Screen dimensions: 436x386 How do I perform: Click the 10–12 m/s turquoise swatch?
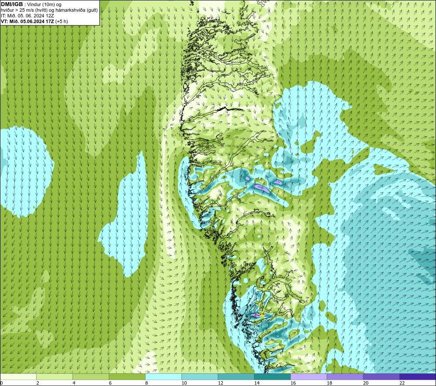click(200, 376)
